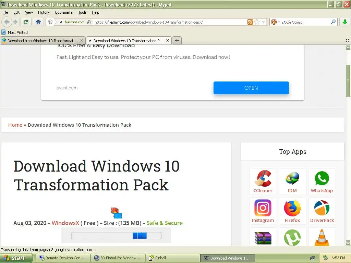Open a new tab with plus button
Viewport: 351px width, 263px height.
click(x=177, y=40)
